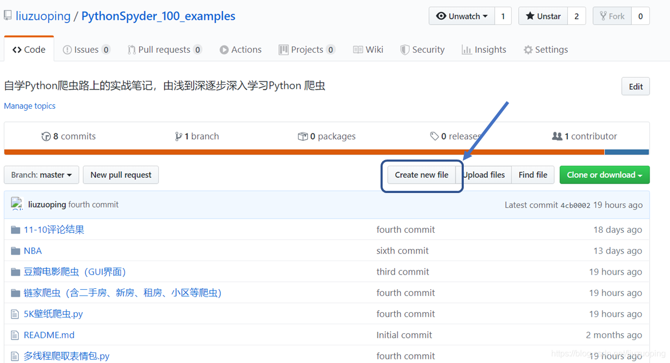Open sixth commit message for NBA
Screen dimensions: 670x363
tap(403, 251)
